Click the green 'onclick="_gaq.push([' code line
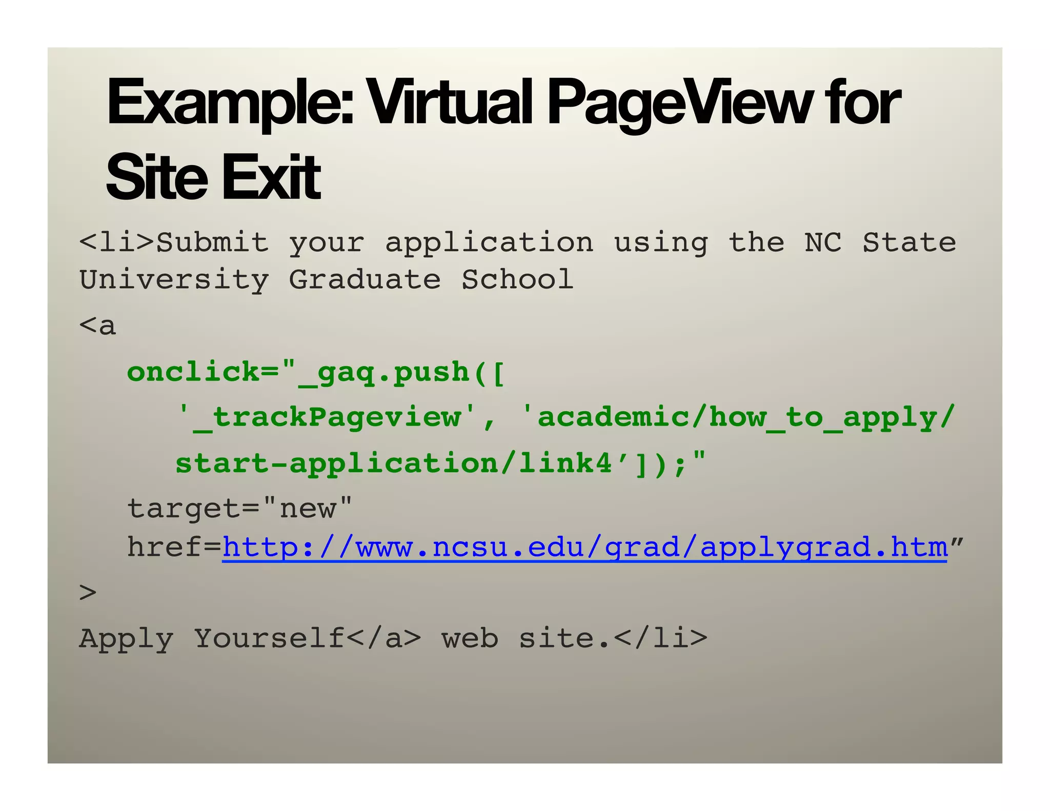Screen dimensions: 1050x811 [316, 372]
